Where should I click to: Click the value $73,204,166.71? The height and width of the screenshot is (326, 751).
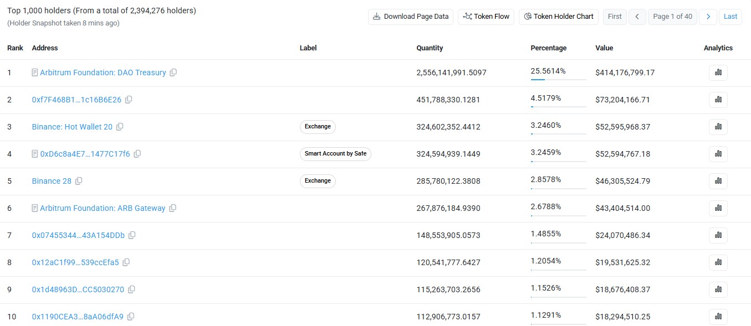tap(622, 100)
